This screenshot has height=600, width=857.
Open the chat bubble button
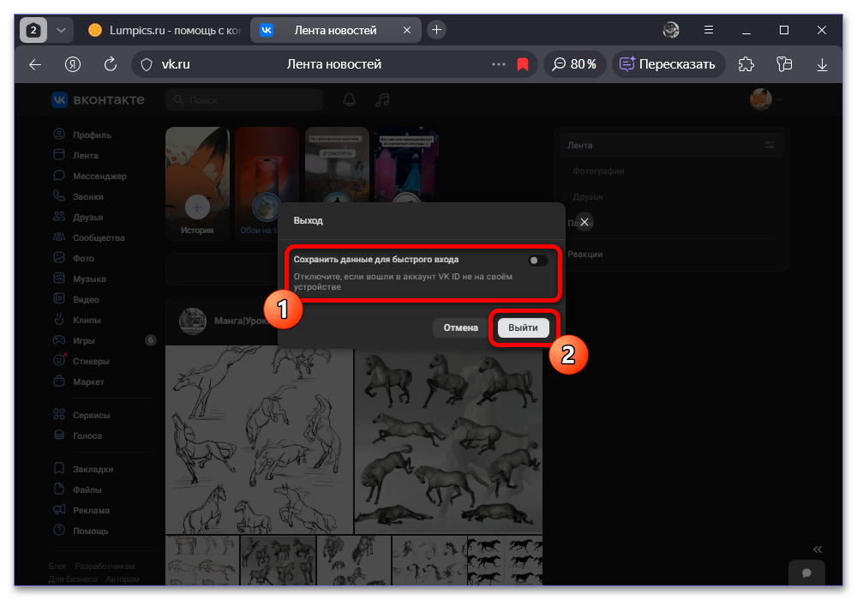(x=806, y=573)
